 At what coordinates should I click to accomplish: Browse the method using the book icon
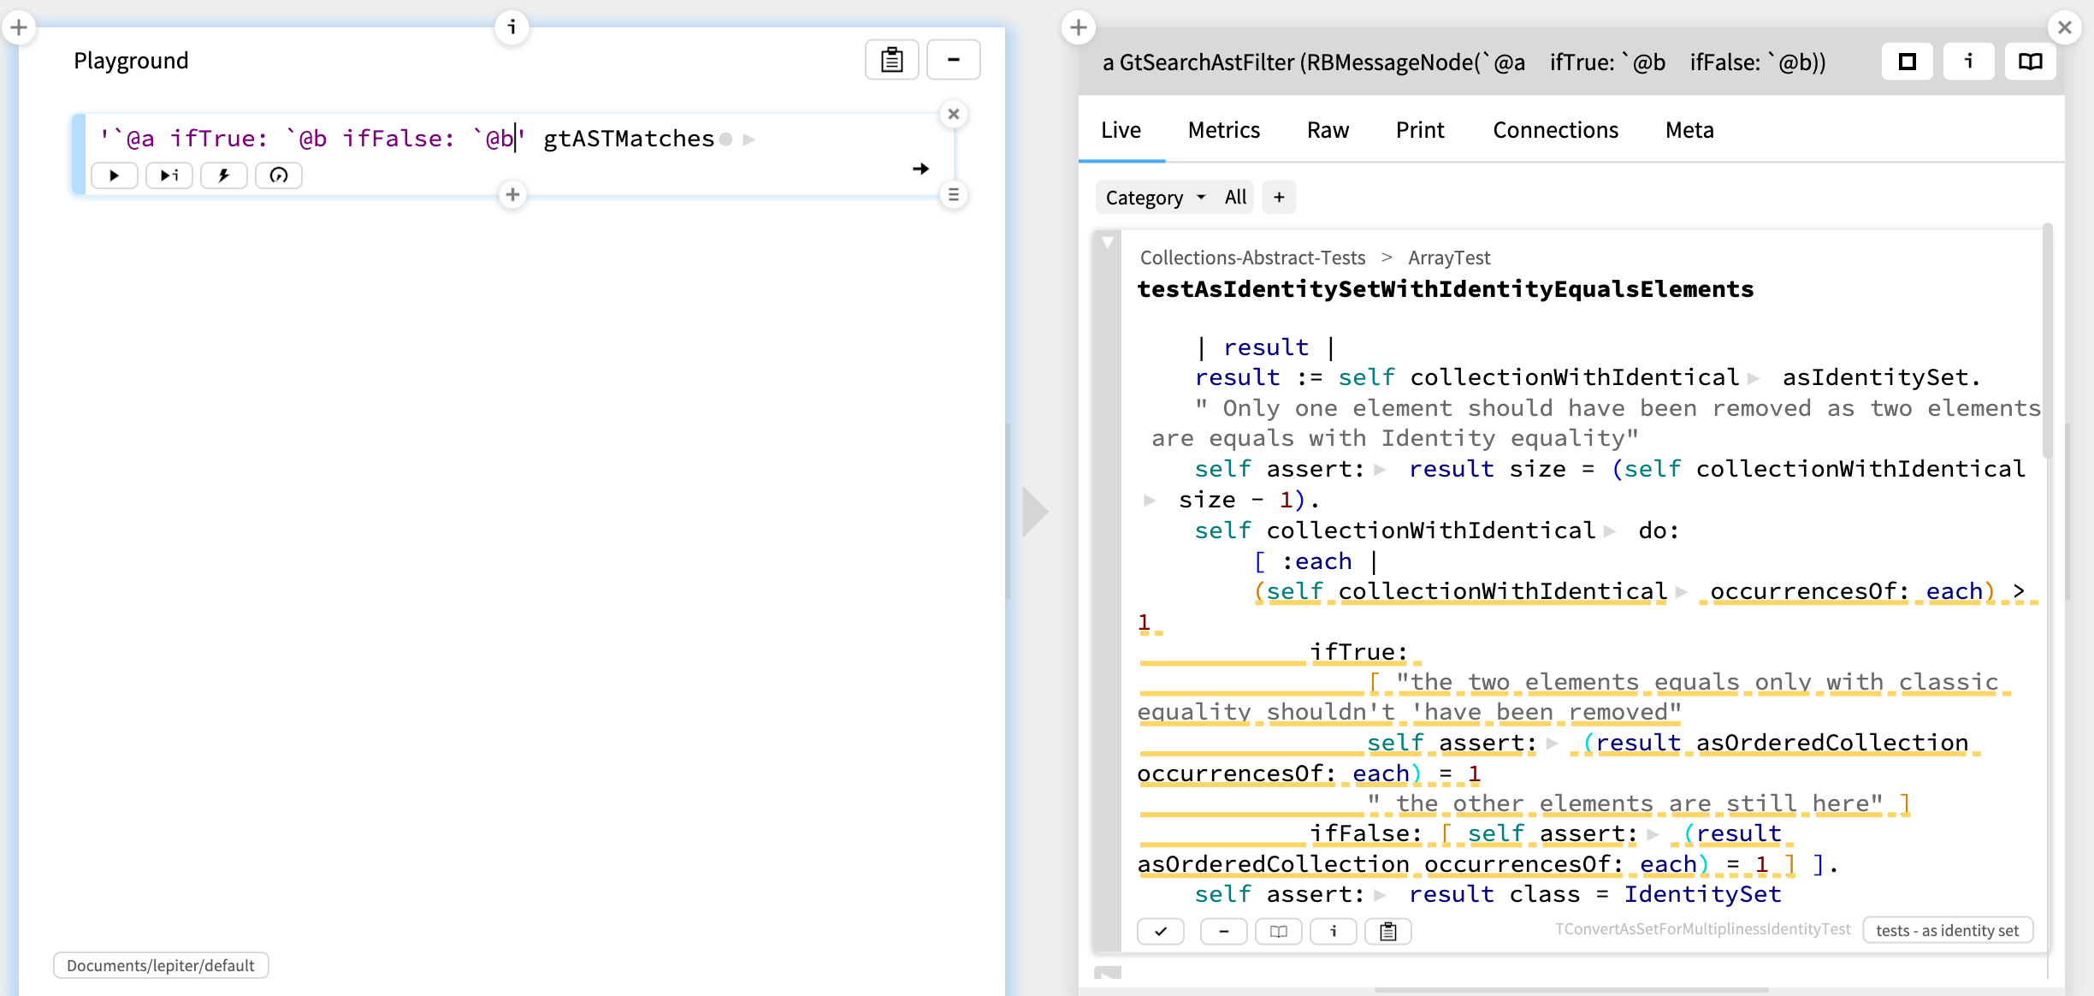[1279, 931]
